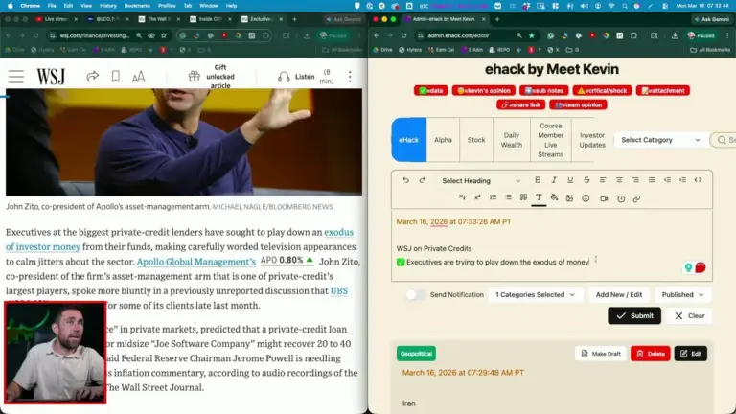Click the undo arrow in editor toolbar
The width and height of the screenshot is (736, 414).
[x=406, y=180]
